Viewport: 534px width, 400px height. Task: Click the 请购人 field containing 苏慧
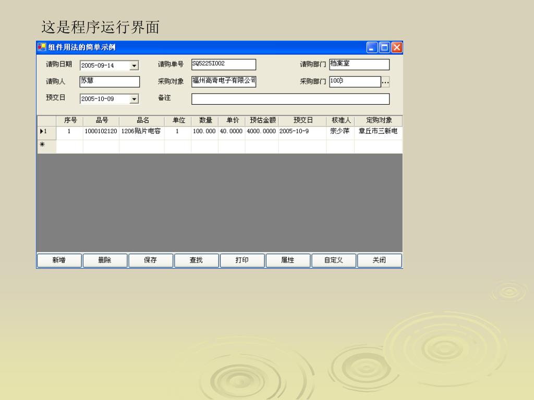(110, 82)
